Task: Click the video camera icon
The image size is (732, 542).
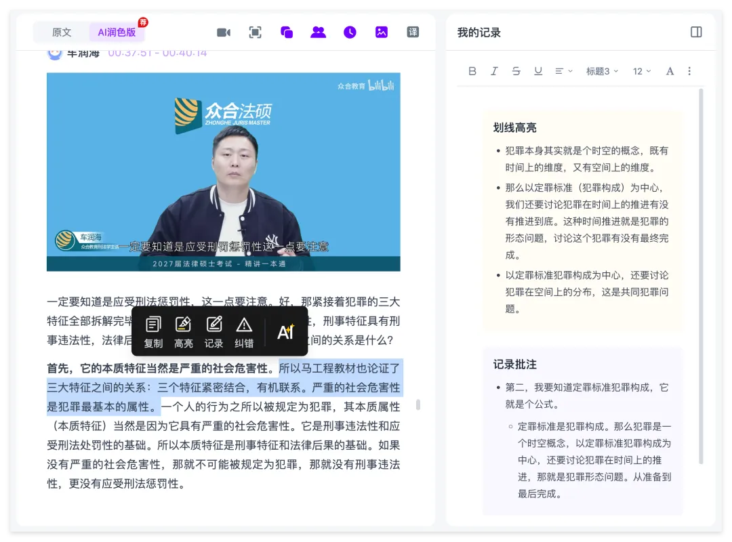Action: coord(224,33)
